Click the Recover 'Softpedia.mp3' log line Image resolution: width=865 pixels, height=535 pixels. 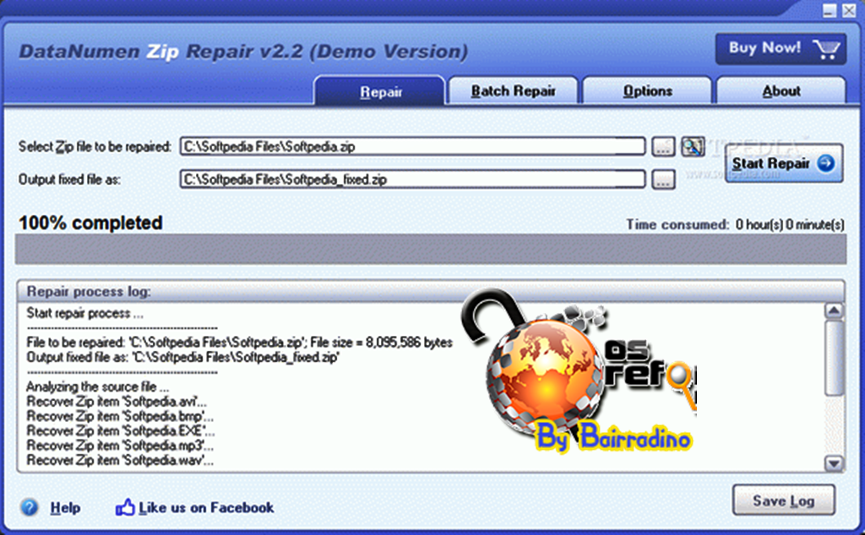(x=120, y=446)
